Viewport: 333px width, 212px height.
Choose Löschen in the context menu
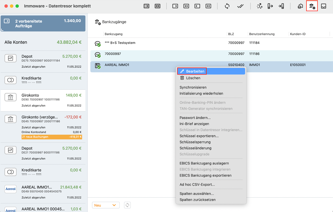point(211,78)
